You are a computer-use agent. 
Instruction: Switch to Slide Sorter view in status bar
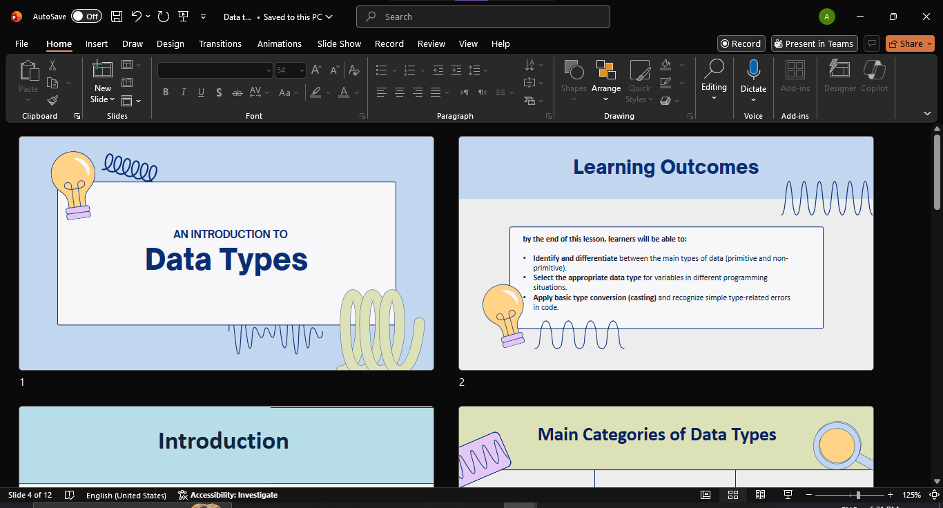[x=732, y=495]
